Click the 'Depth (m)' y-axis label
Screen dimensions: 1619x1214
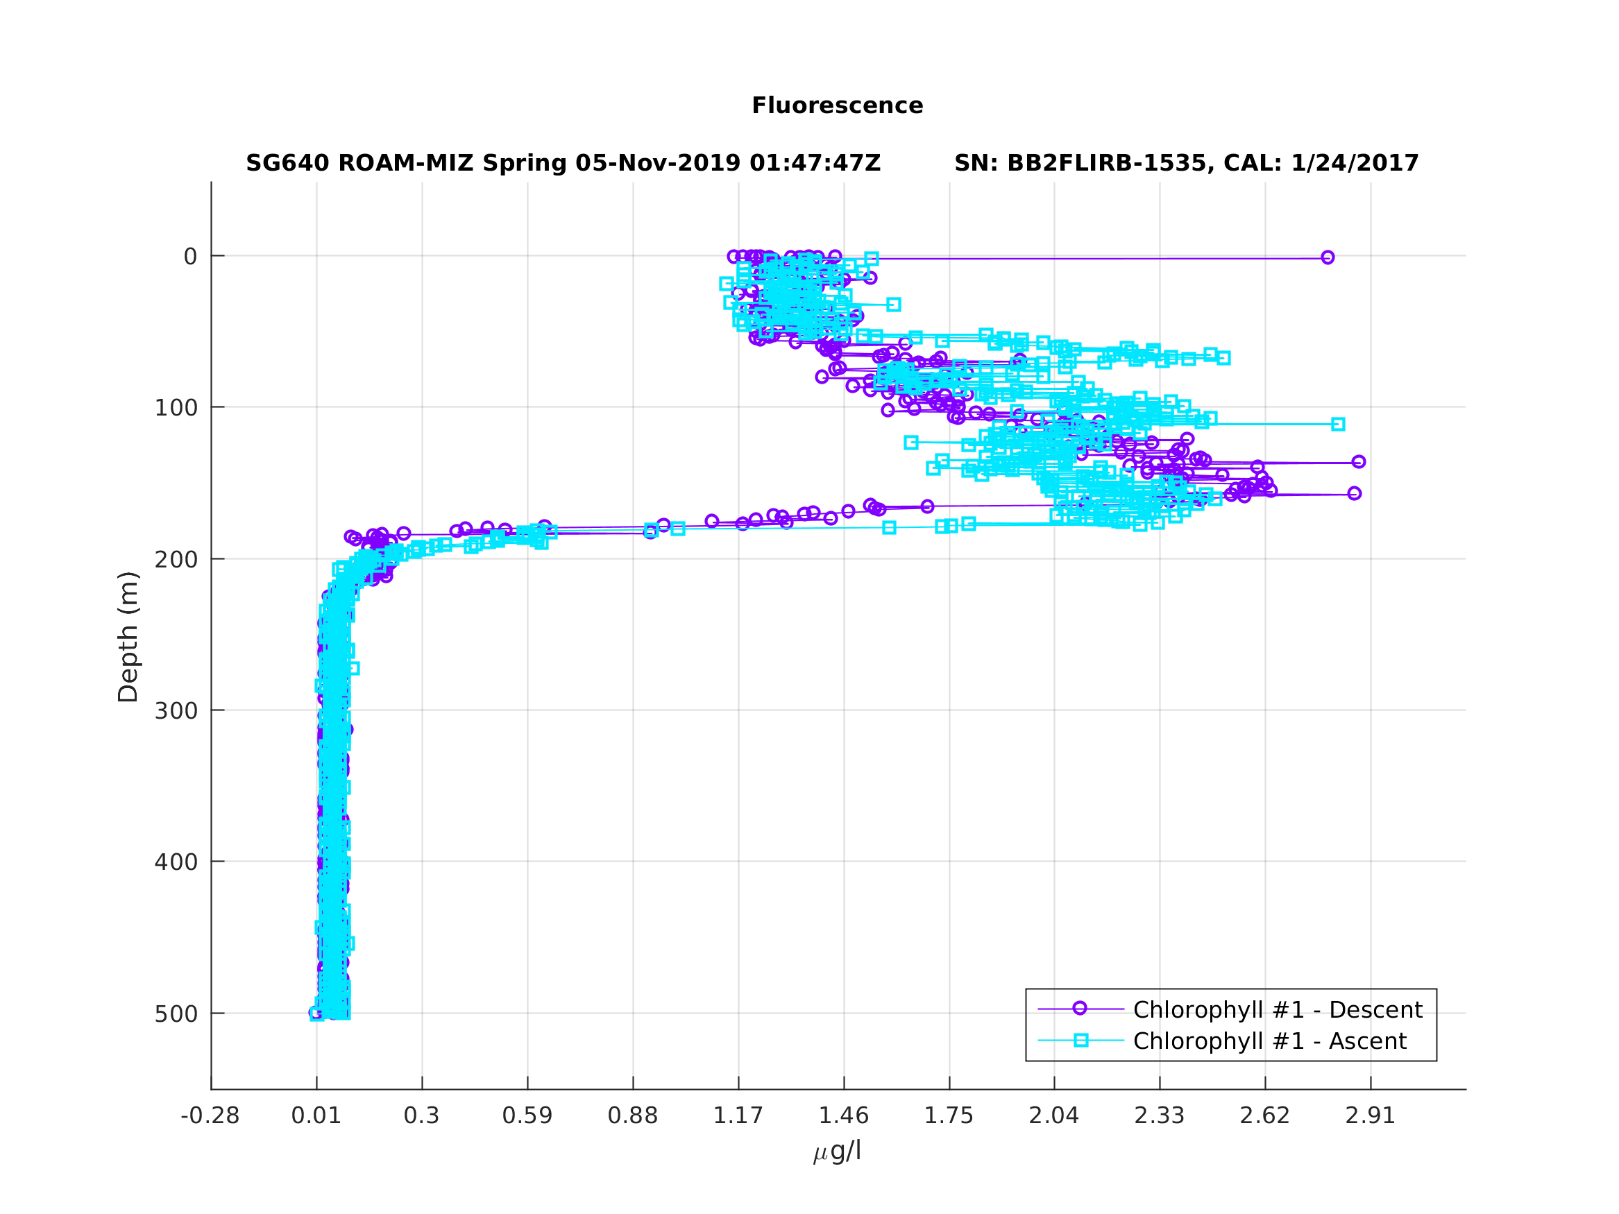click(128, 637)
